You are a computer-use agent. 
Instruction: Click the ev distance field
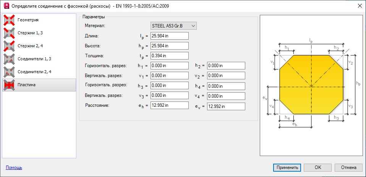[226, 106]
